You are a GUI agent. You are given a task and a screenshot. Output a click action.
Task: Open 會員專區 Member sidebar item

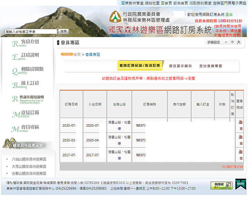coord(25,128)
